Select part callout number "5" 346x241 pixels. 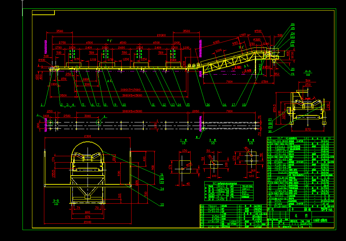coord(83,105)
